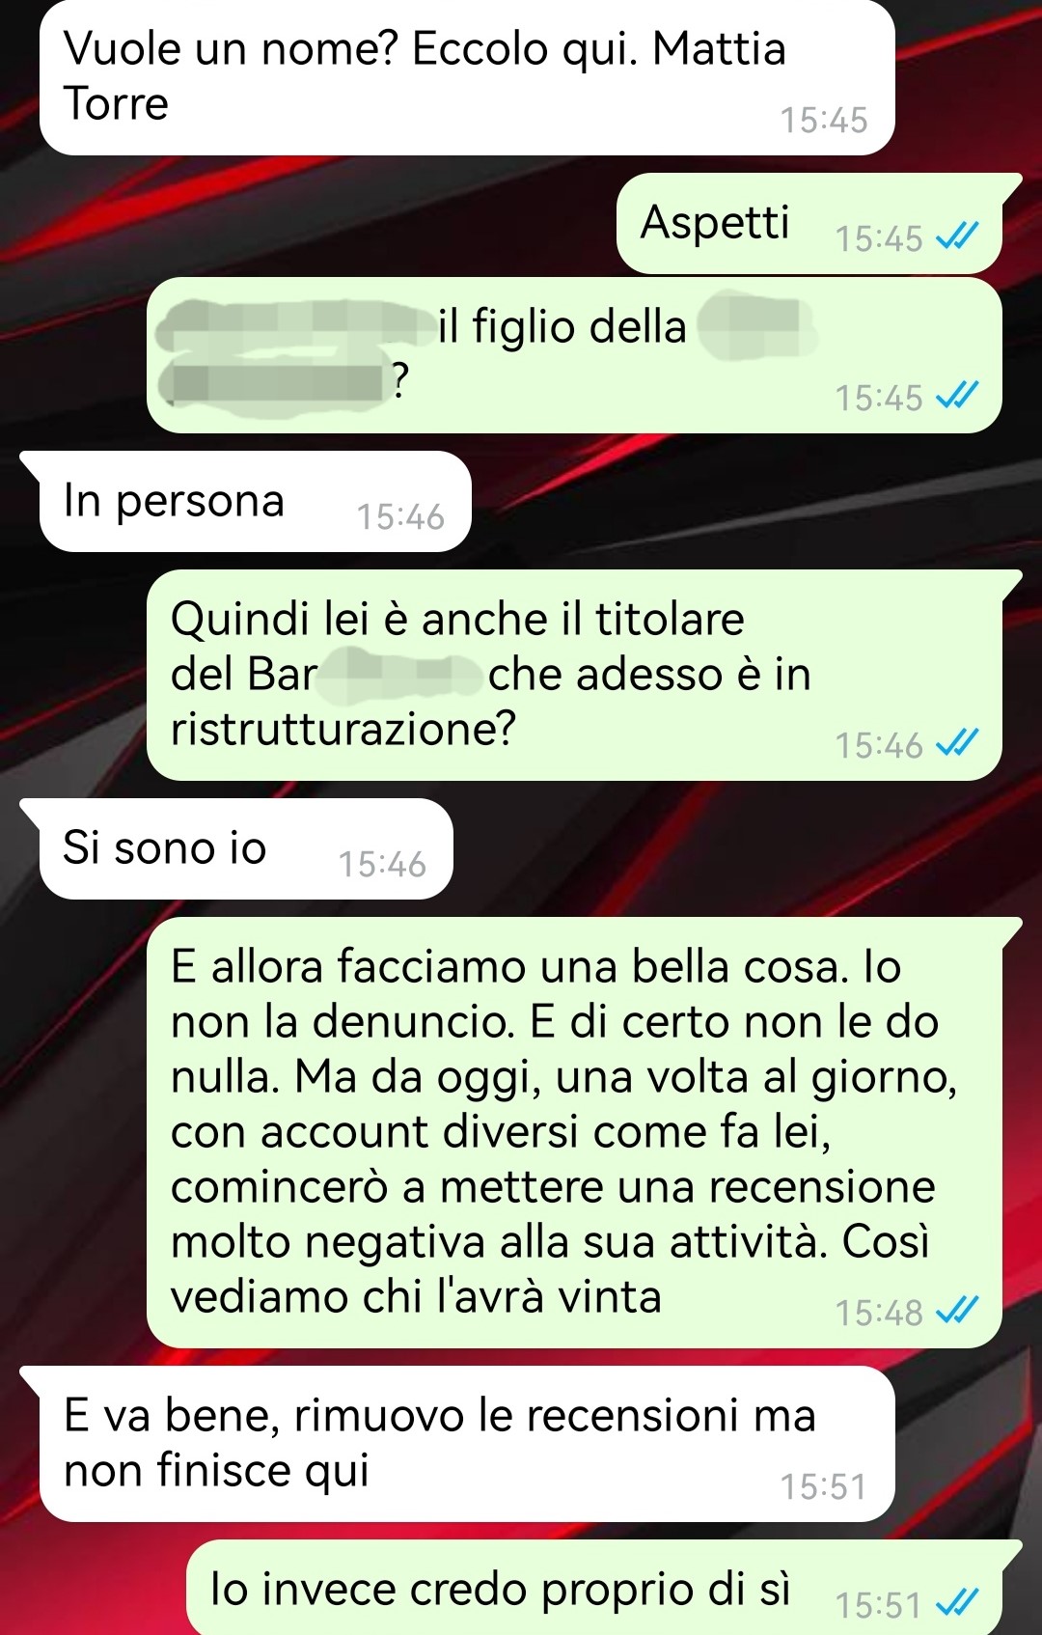The height and width of the screenshot is (1635, 1042).
Task: Tap the 15:46 timestamp beside 'Si sono io'
Action: [x=382, y=865]
